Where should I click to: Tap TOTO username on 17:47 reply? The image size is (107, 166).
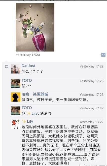[x=27, y=108]
